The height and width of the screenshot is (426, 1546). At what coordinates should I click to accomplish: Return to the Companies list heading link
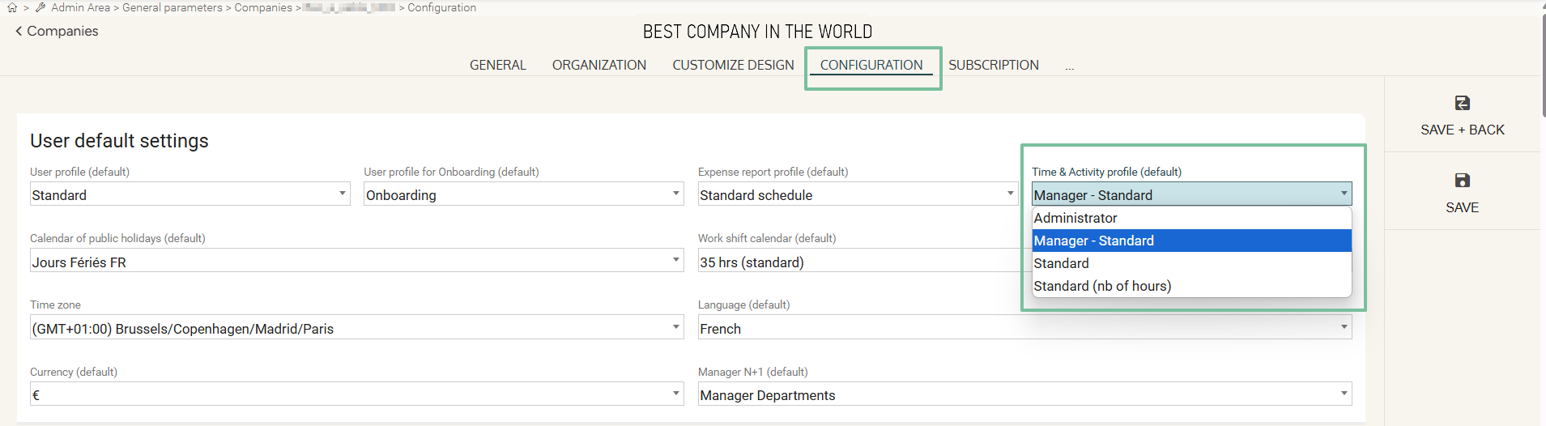(x=62, y=31)
